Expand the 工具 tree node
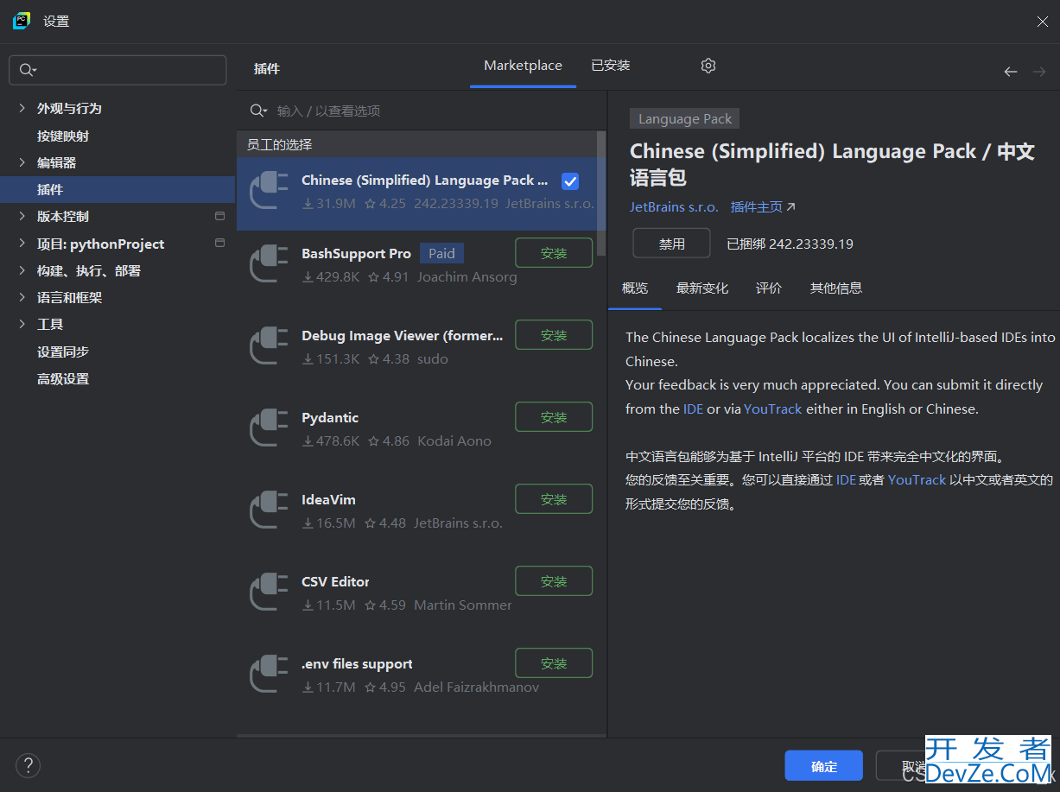The height and width of the screenshot is (792, 1060). (x=22, y=324)
